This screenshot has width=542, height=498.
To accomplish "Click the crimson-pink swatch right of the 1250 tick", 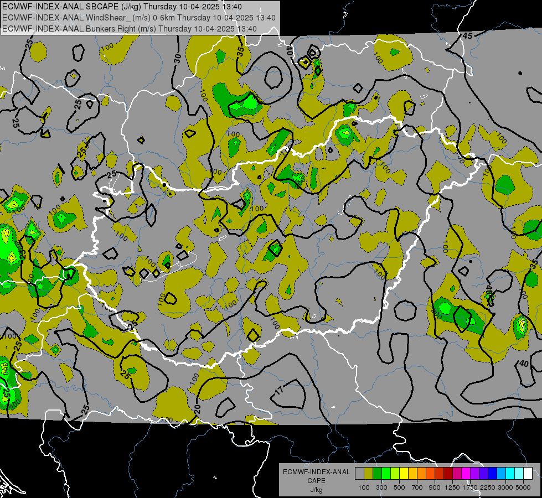I will coord(457,473).
